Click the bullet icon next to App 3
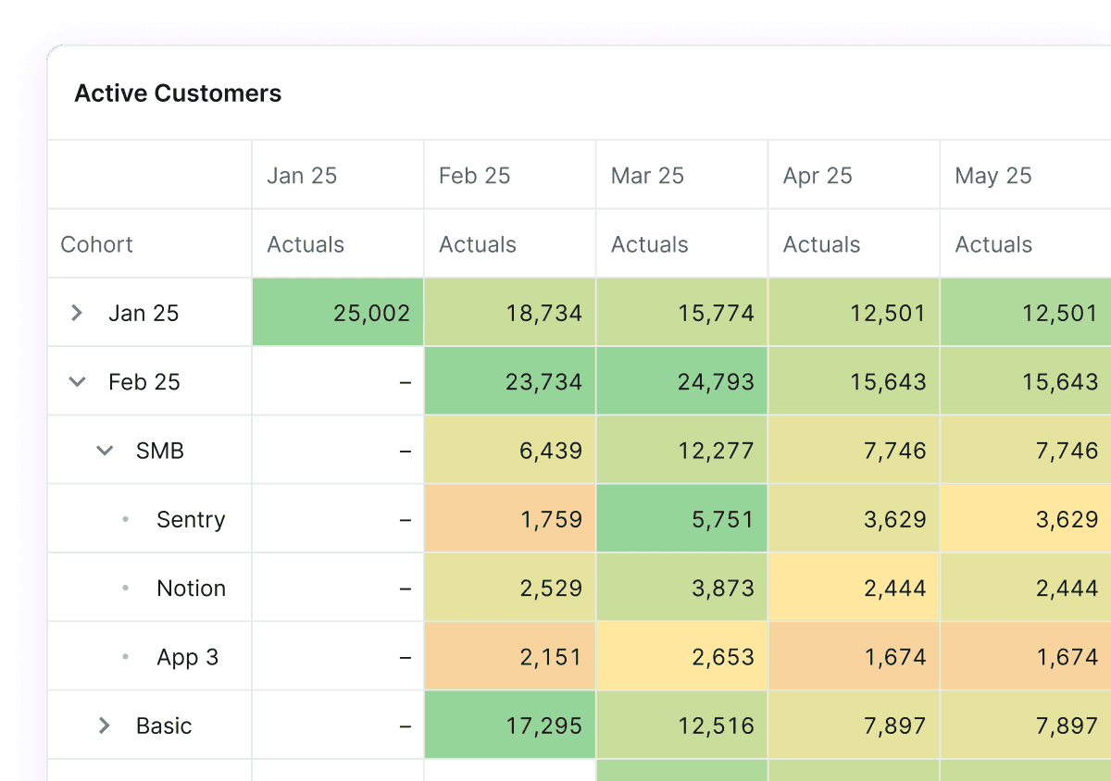The width and height of the screenshot is (1111, 781). pos(126,656)
